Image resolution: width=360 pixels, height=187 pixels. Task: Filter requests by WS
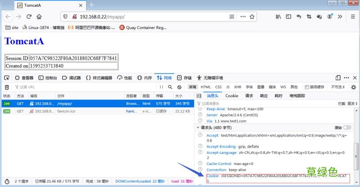pyautogui.click(x=283, y=87)
